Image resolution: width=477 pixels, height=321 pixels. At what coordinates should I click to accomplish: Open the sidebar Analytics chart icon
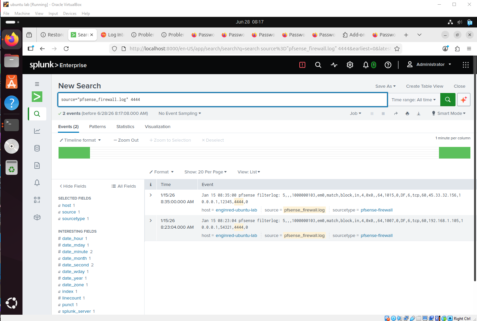click(x=37, y=131)
